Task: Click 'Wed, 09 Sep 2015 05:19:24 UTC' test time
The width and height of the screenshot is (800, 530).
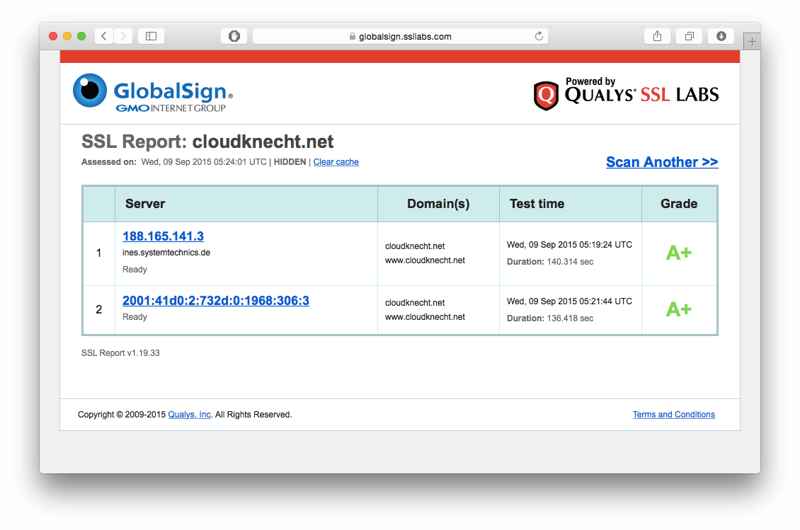Action: coord(569,245)
